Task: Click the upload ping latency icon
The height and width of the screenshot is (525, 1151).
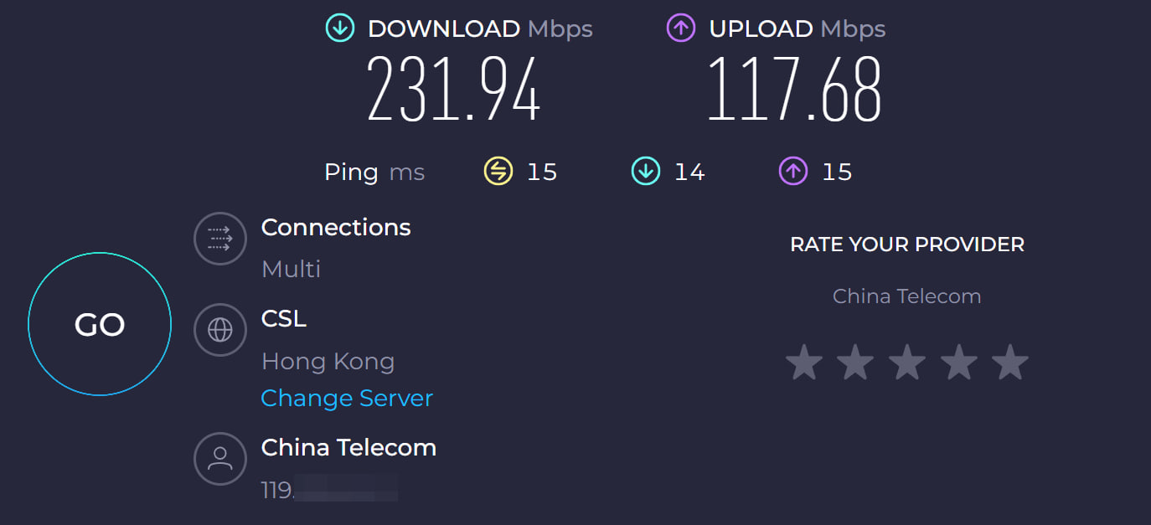Action: pyautogui.click(x=792, y=172)
